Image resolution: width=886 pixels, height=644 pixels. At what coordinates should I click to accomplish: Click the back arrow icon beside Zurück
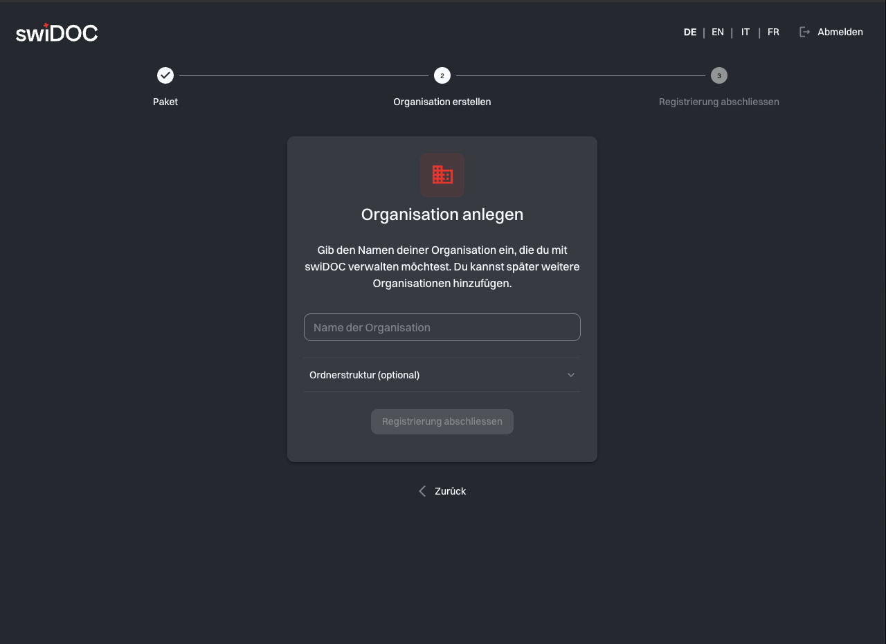click(x=422, y=491)
